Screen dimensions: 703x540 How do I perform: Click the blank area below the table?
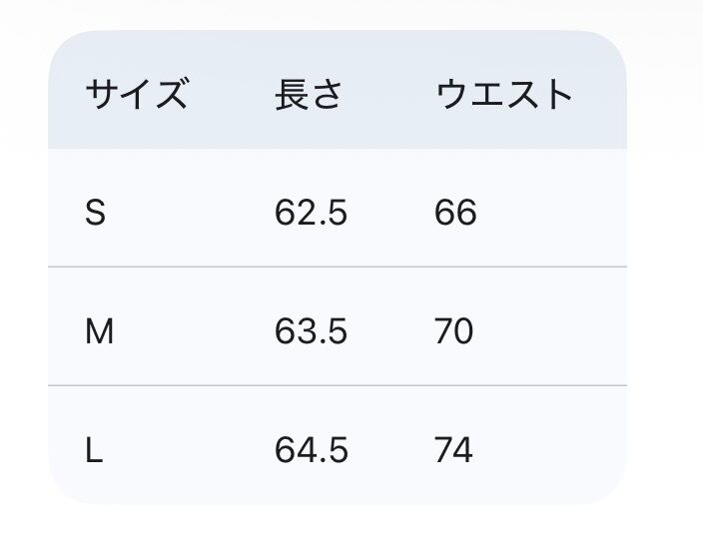point(338,523)
